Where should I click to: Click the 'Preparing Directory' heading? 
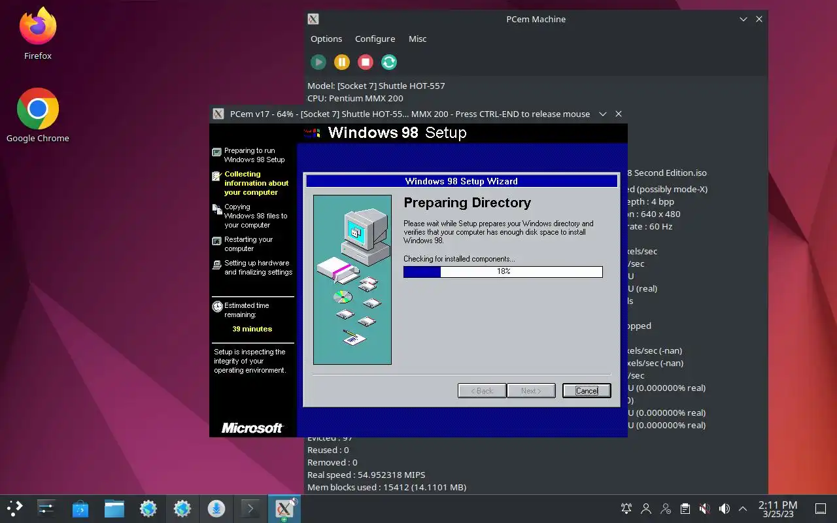pos(467,203)
